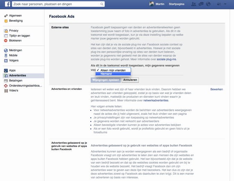234x181 pixels.
Task: Open the sociale plug-ins link
Action: (x=166, y=59)
